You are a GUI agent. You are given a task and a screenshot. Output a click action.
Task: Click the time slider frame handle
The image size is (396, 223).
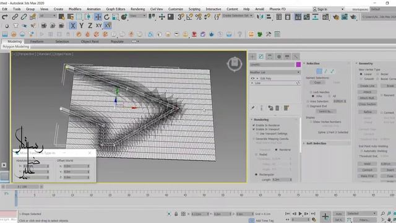(22, 186)
